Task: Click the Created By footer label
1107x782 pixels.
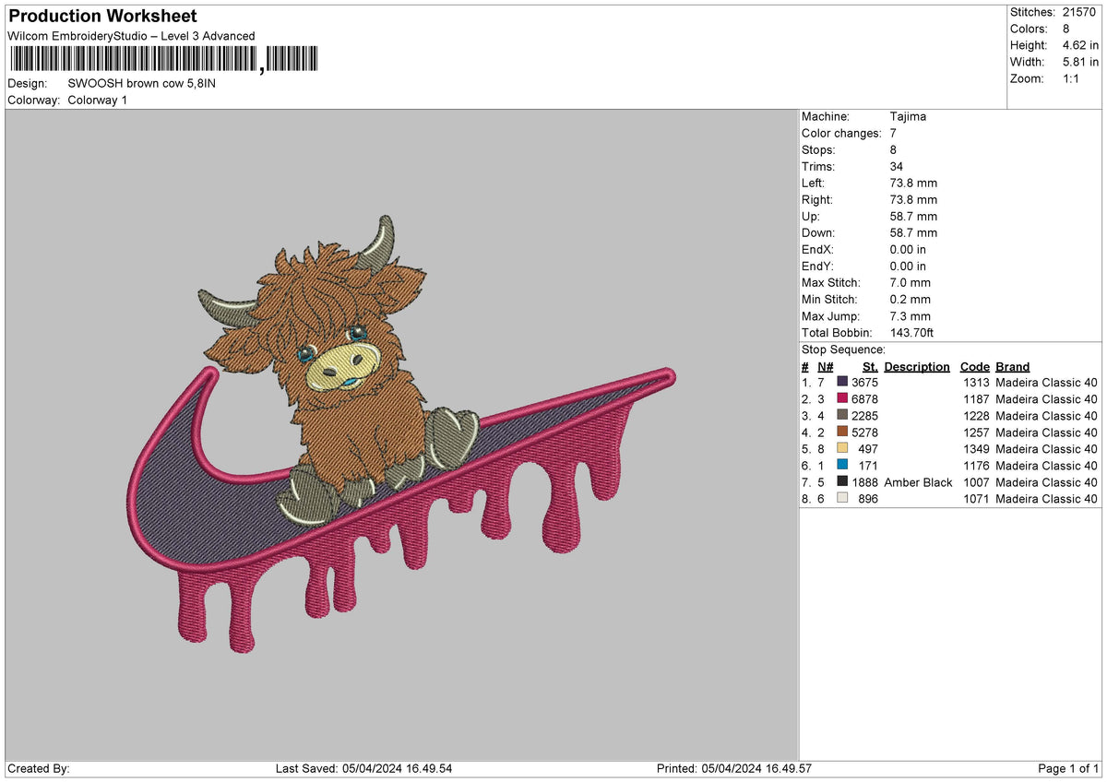Action: [39, 769]
